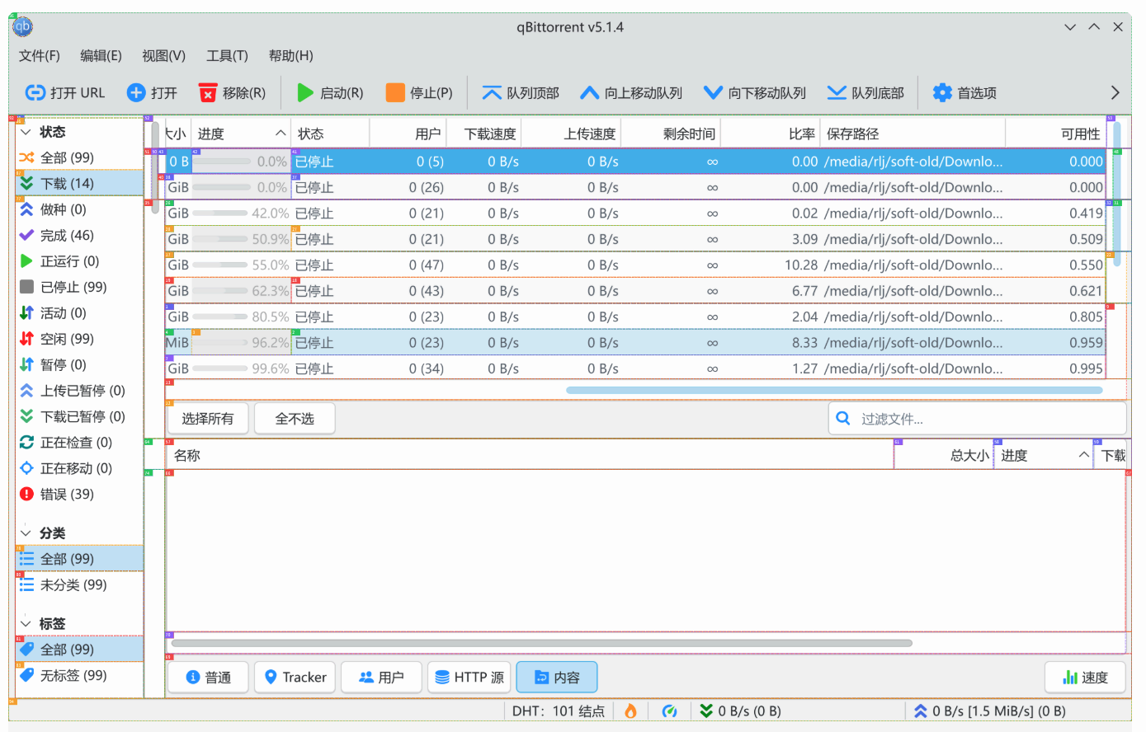Screen dimensions: 1146x732
Task: Click the flame icon in status bar
Action: point(630,711)
